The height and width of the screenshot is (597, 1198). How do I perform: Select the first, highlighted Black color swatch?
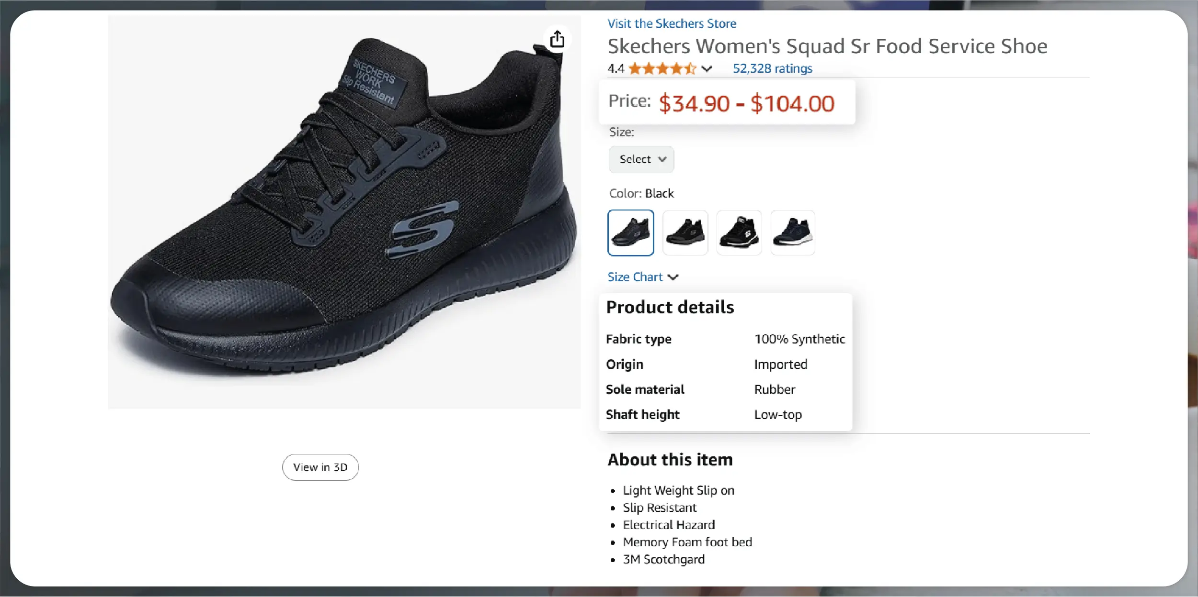pyautogui.click(x=630, y=233)
